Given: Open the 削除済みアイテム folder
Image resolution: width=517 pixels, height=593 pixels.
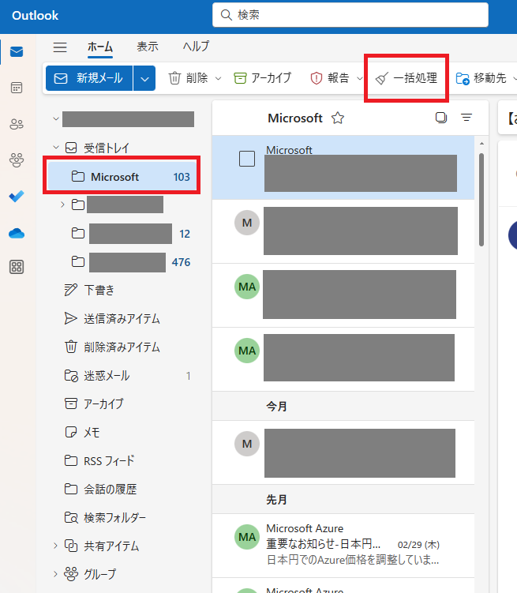Looking at the screenshot, I should [112, 347].
